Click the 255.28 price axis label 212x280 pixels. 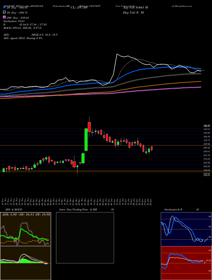coord(207,166)
